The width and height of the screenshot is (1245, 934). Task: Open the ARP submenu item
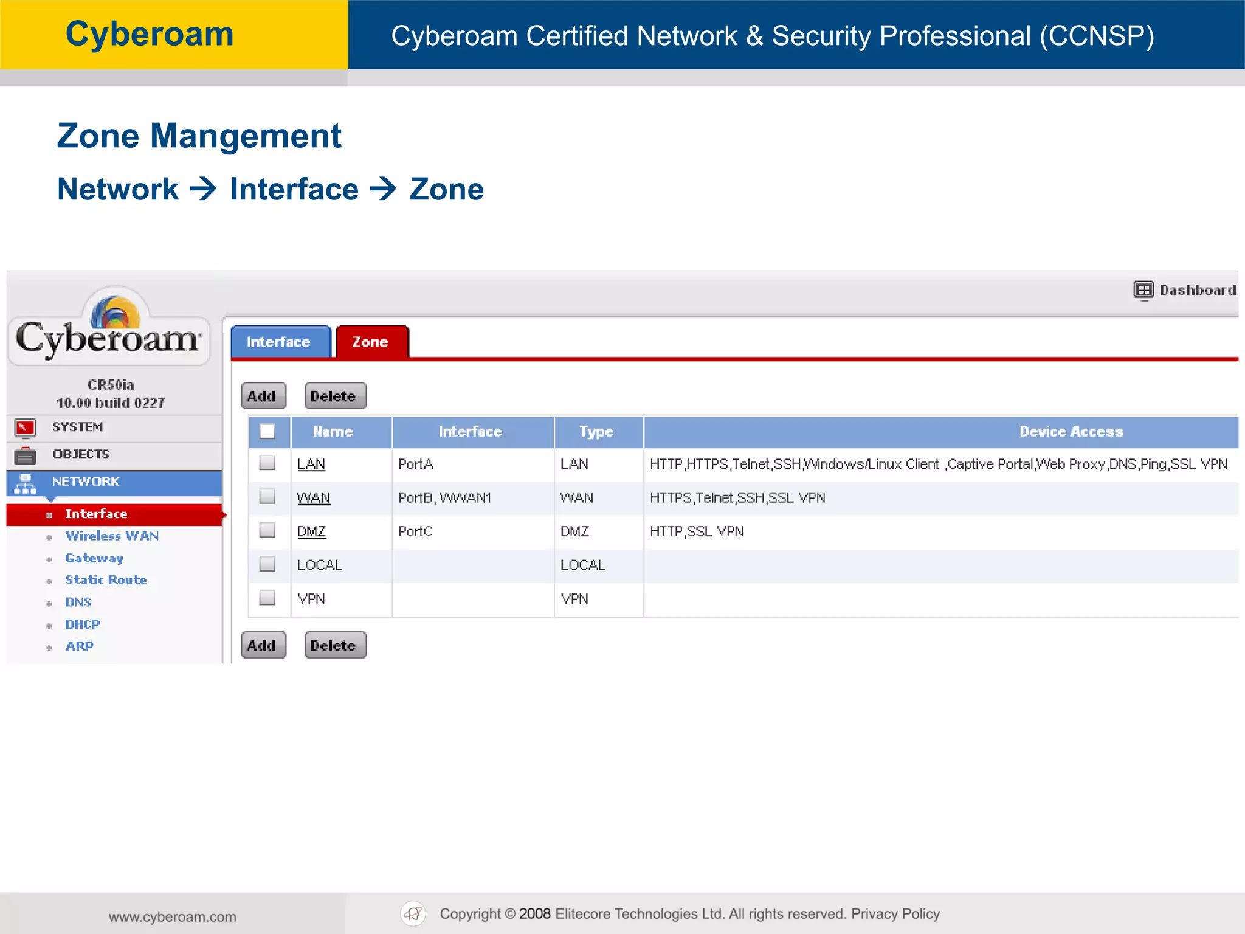tap(79, 646)
